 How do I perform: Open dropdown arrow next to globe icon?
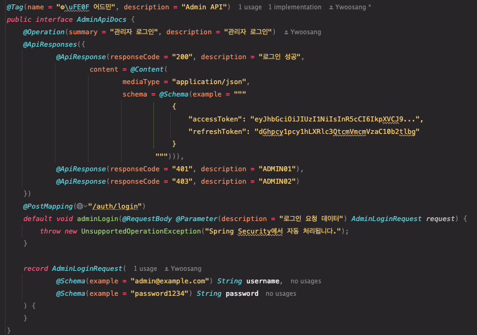85,206
